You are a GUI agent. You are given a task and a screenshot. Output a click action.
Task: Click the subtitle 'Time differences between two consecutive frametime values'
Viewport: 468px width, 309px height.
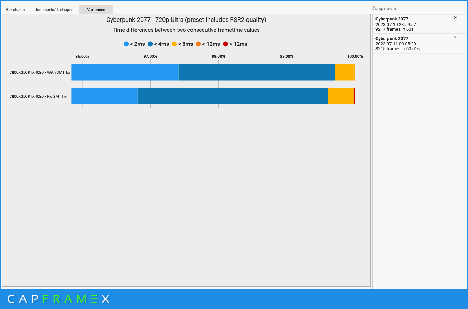point(186,30)
